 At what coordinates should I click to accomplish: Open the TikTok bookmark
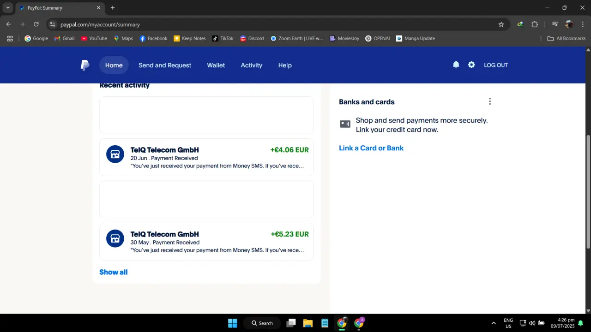point(223,38)
